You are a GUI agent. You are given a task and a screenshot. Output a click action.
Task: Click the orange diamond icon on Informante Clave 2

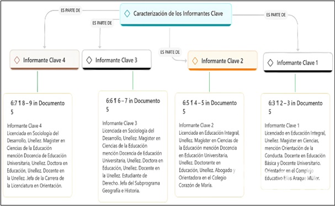coord(195,61)
